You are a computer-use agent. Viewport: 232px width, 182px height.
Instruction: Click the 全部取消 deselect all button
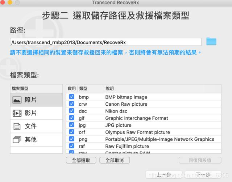pos(115,160)
